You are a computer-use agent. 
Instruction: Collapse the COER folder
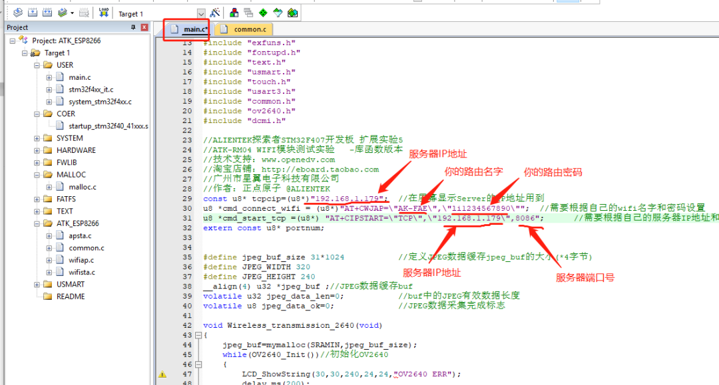[x=37, y=114]
